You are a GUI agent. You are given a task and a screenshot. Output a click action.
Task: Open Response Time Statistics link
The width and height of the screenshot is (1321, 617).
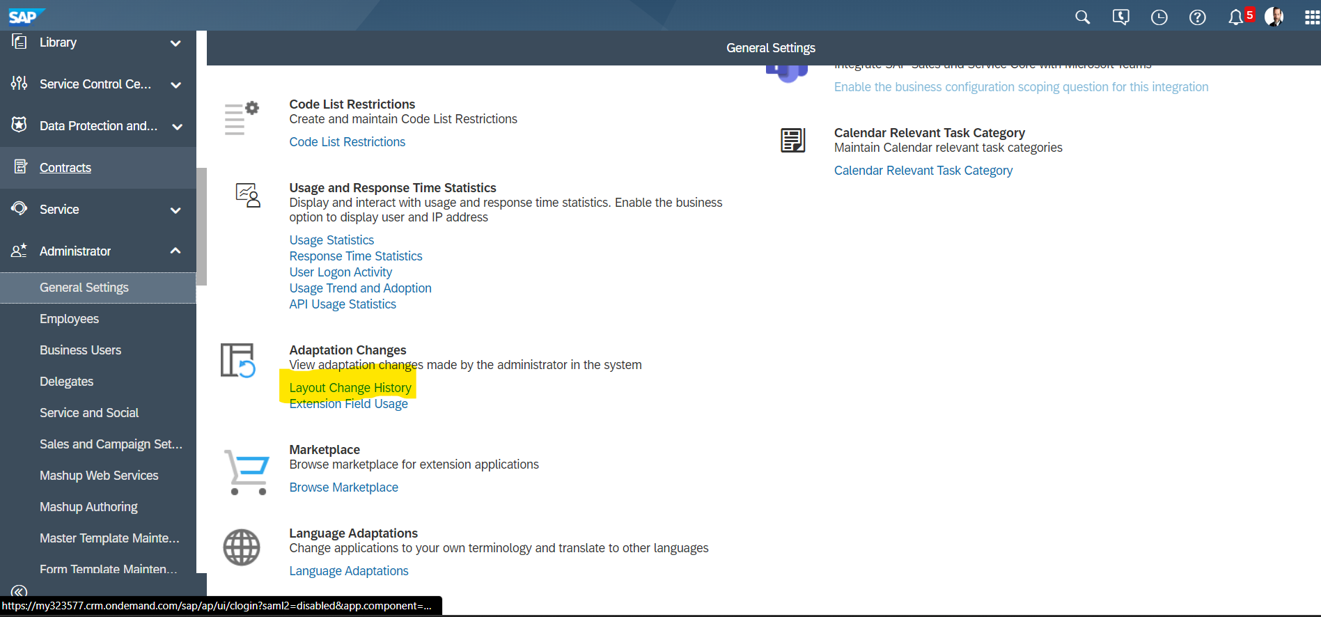(356, 256)
